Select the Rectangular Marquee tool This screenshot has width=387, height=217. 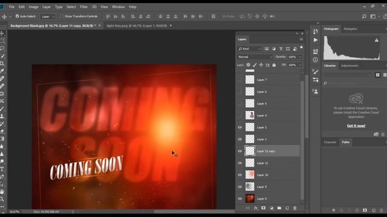click(x=2, y=40)
